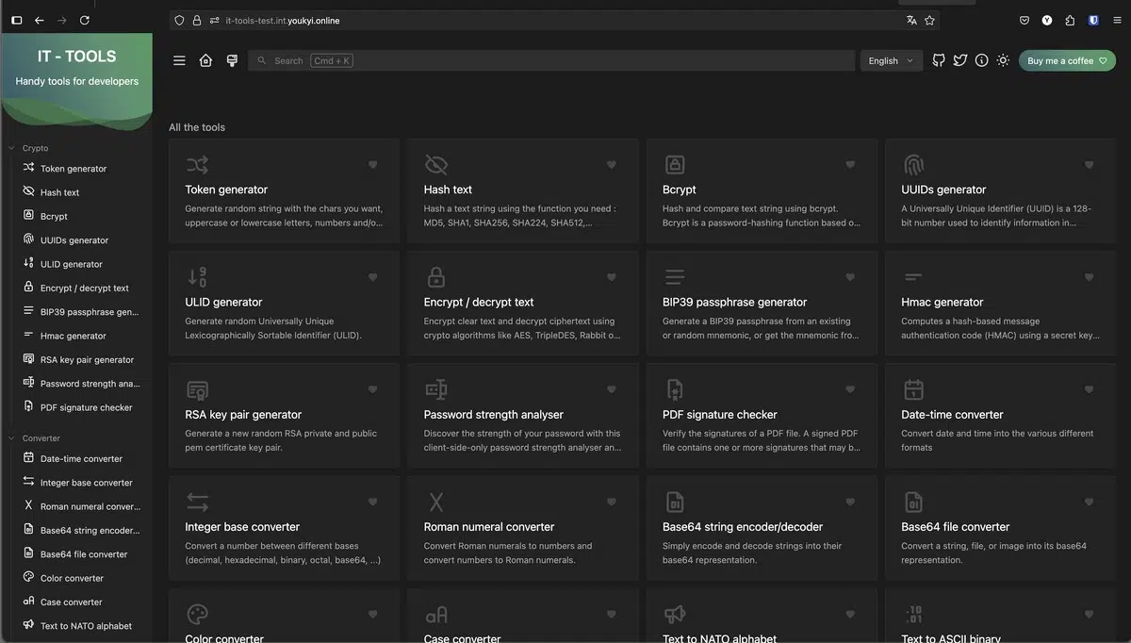1131x643 pixels.
Task: Click the Base64 file converter card icon
Action: point(913,502)
